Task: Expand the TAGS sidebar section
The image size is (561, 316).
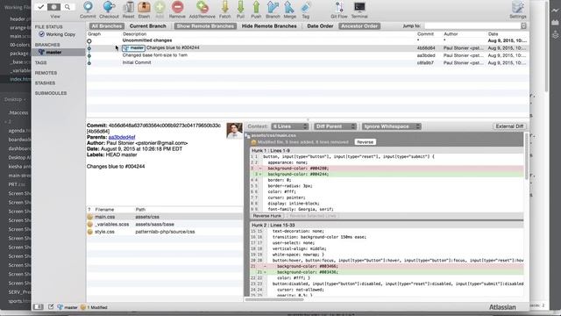Action: point(41,62)
